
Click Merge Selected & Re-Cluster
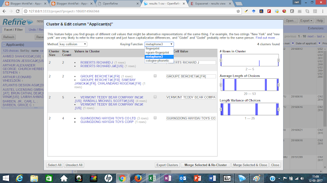[x=205, y=165]
